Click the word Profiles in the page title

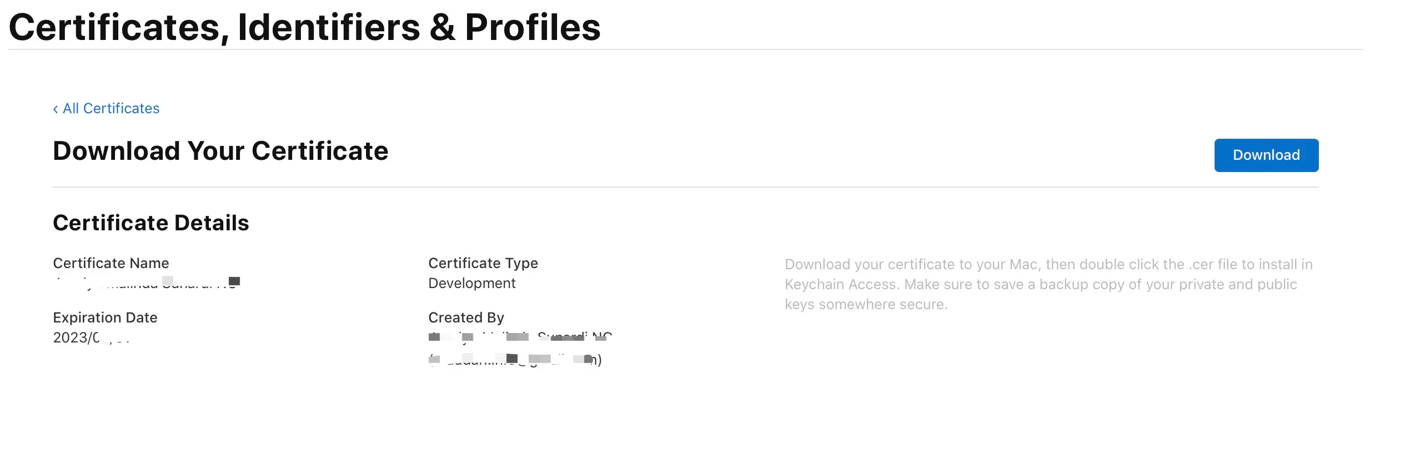tap(532, 27)
